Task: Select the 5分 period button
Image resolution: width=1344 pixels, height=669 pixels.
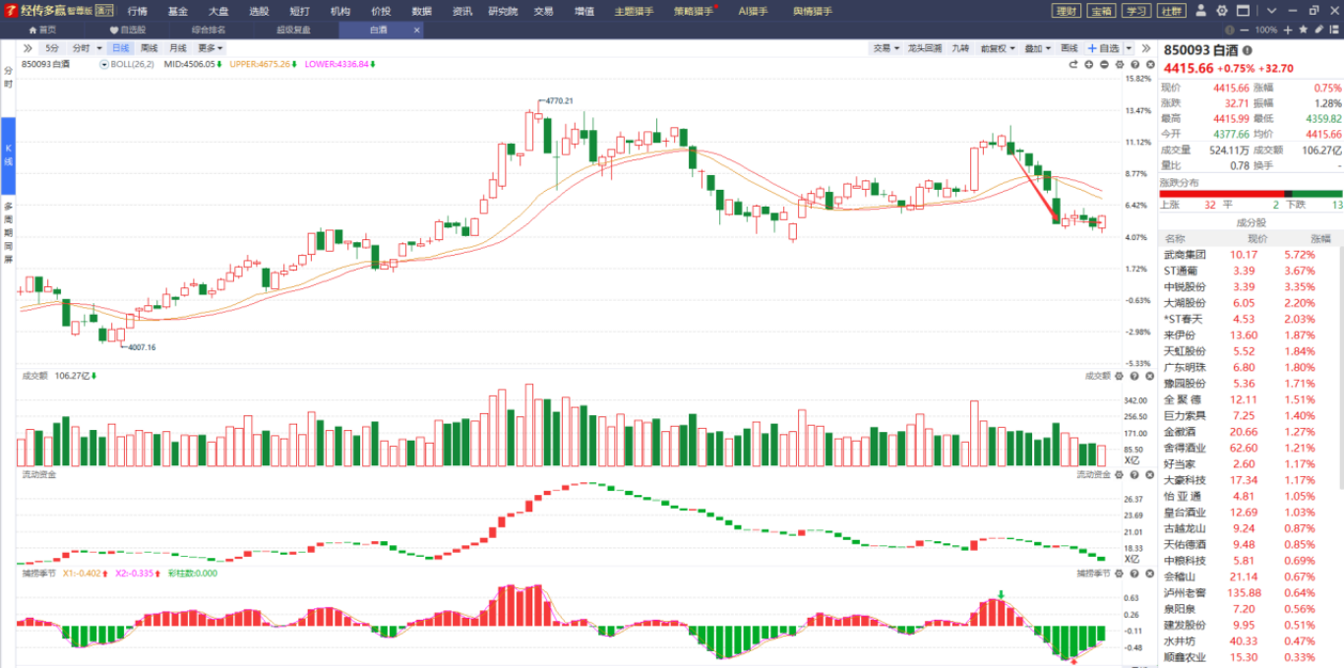Action: 52,48
